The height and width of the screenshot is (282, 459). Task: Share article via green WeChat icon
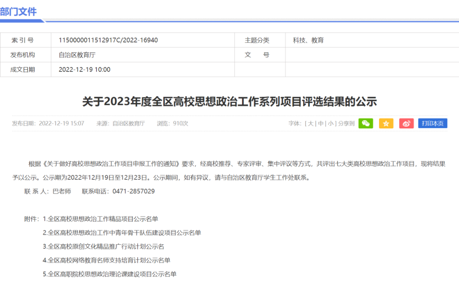coord(365,123)
